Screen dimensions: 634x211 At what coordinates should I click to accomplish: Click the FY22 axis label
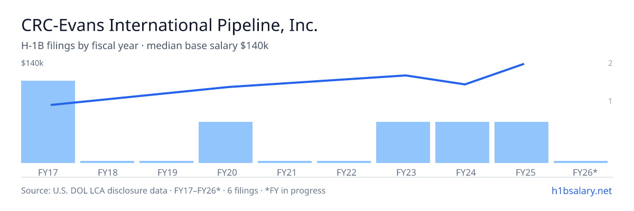[x=344, y=172]
